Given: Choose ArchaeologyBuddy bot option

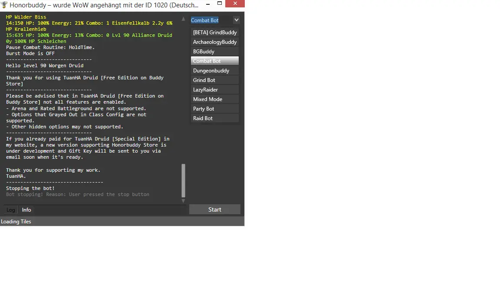Looking at the screenshot, I should coord(214,42).
